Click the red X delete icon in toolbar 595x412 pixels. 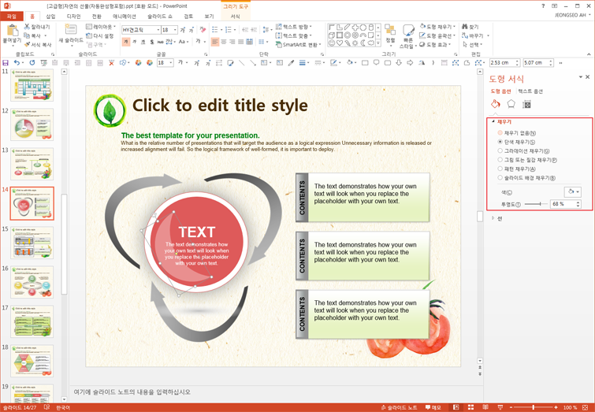point(111,63)
